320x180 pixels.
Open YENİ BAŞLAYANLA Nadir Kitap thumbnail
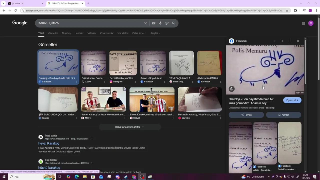pos(181,63)
